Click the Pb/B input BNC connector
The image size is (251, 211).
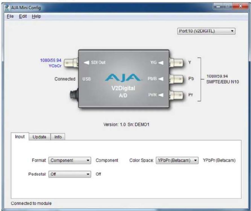point(176,79)
